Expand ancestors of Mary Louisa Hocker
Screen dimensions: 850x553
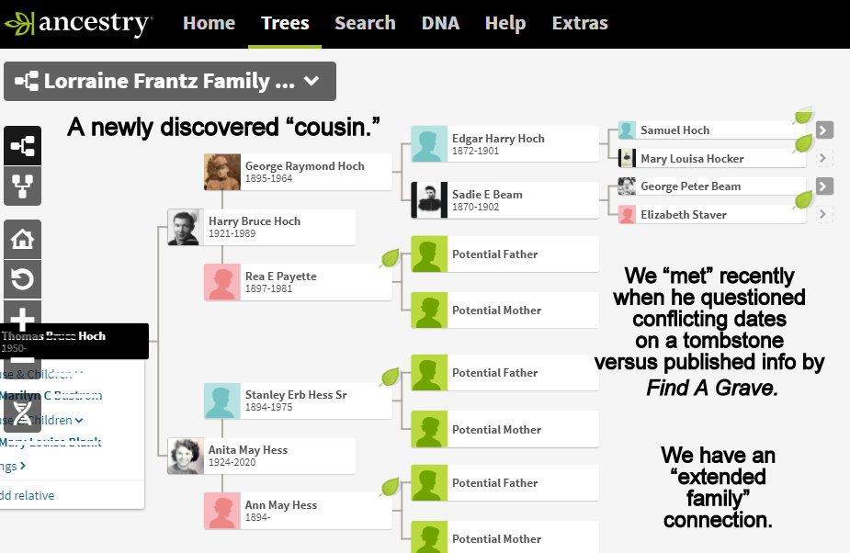[x=824, y=159]
